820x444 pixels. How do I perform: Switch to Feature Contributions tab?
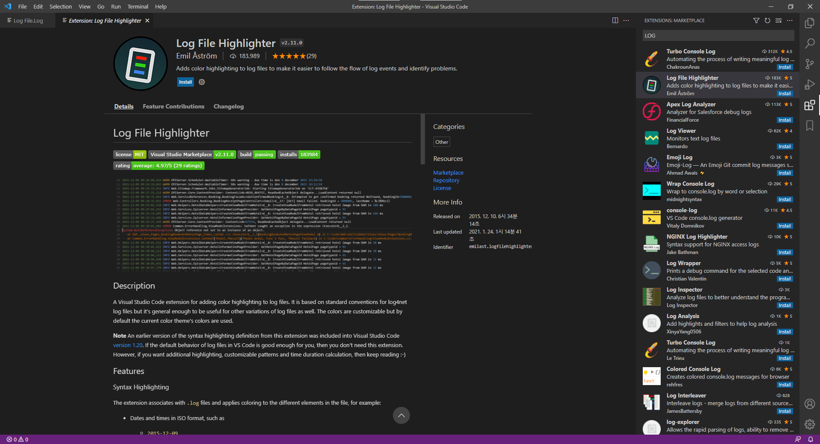tap(173, 106)
